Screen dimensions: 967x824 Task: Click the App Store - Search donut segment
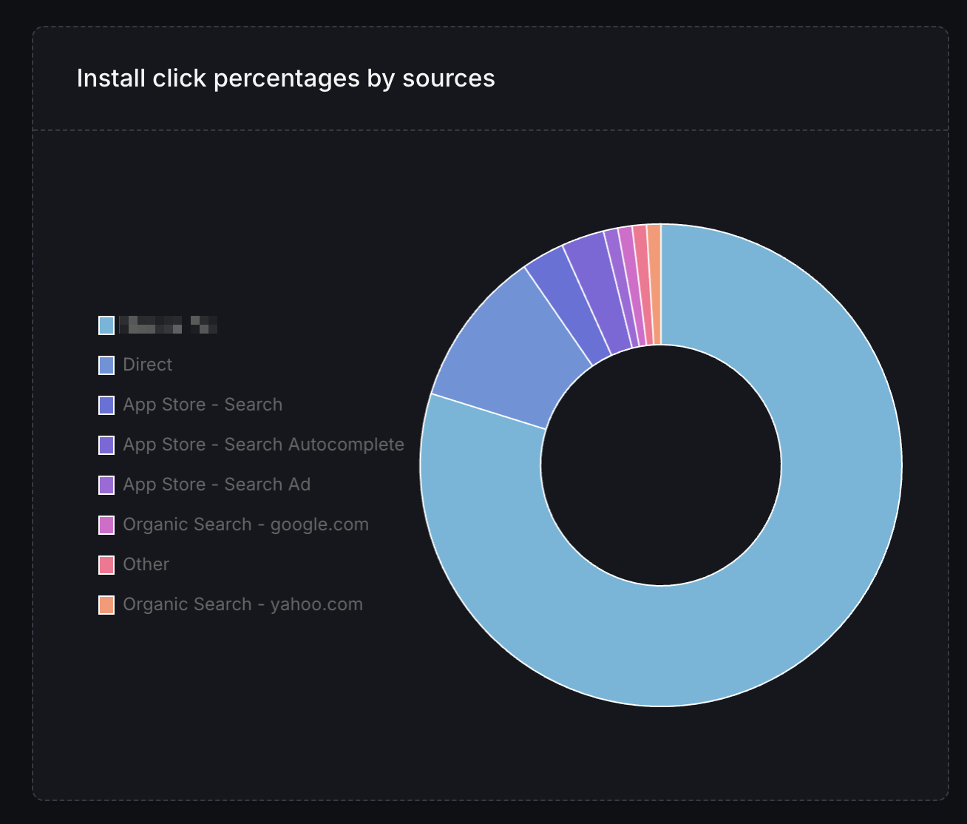568,302
